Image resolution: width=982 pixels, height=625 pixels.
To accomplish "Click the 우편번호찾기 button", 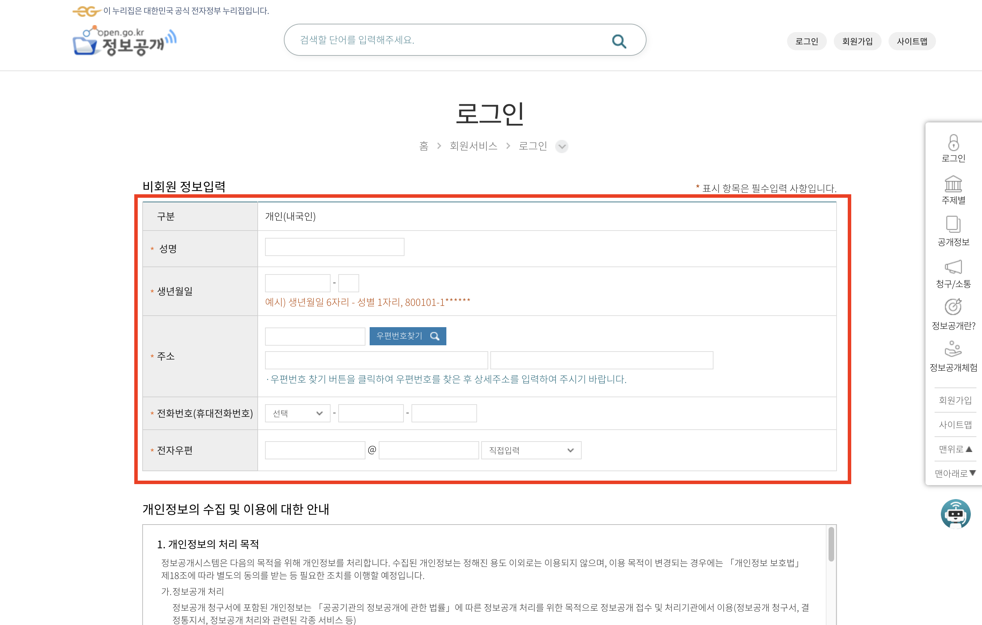I will pos(407,336).
